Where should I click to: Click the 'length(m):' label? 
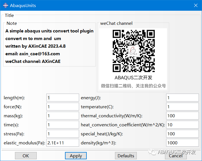[x=14, y=98]
